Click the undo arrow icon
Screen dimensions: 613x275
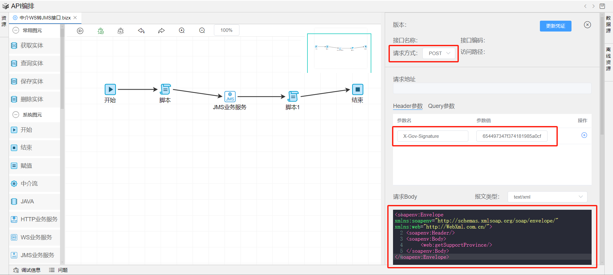tap(141, 31)
